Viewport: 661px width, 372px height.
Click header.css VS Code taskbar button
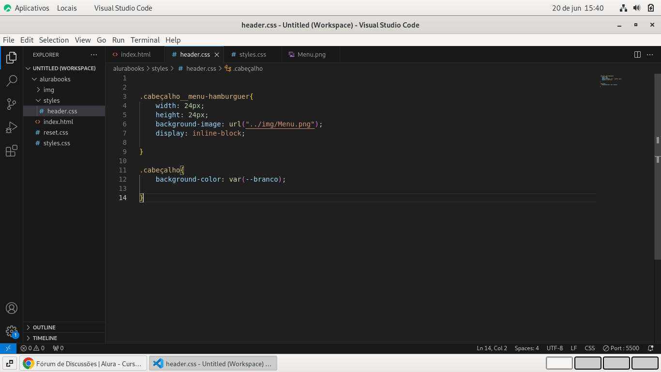(x=213, y=363)
